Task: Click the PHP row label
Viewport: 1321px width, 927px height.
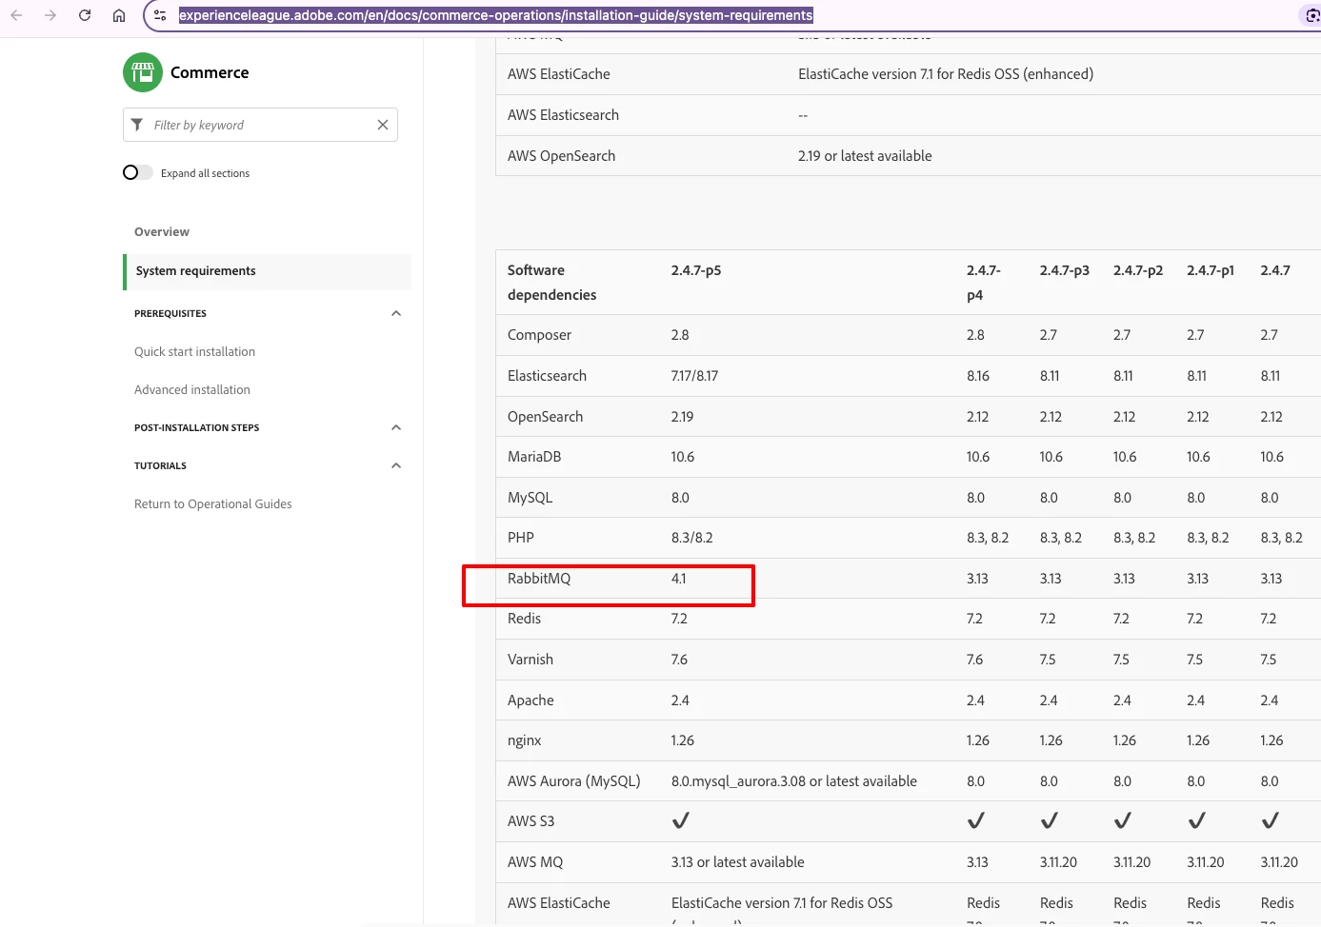Action: coord(521,538)
